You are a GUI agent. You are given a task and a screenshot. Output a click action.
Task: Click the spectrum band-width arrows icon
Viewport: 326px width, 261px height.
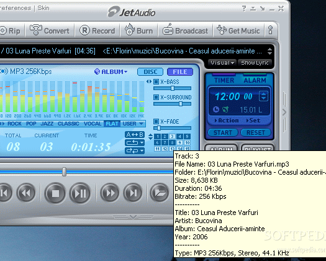click(x=149, y=81)
